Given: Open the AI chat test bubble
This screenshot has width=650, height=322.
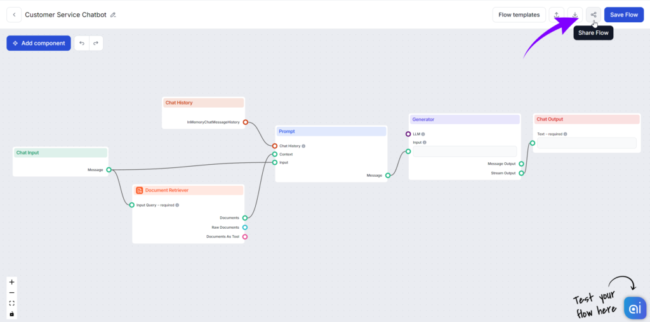Looking at the screenshot, I should pyautogui.click(x=634, y=308).
